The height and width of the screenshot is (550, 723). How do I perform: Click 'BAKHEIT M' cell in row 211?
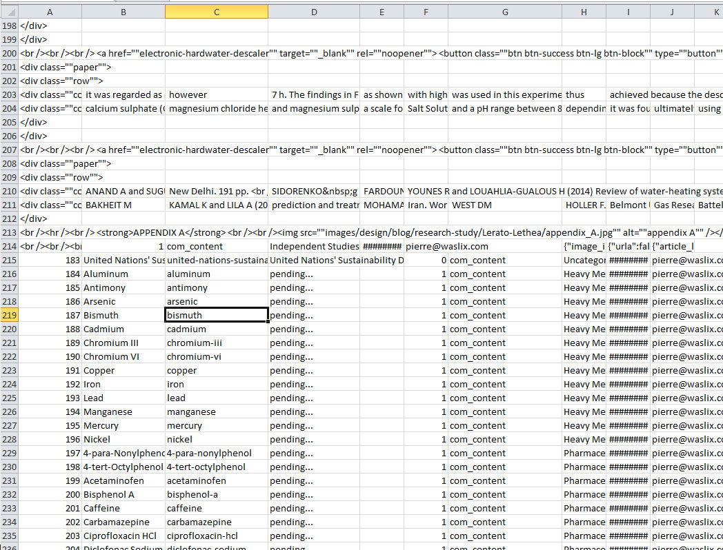123,205
